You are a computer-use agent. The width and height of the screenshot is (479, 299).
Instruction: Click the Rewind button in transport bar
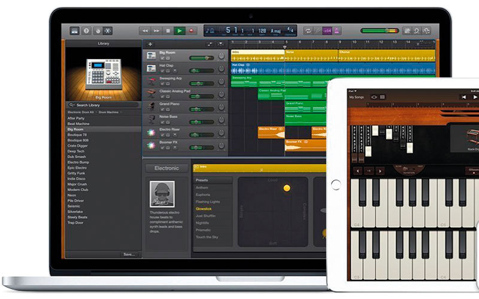tap(145, 30)
